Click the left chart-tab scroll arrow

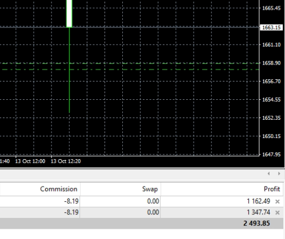[269, 173]
